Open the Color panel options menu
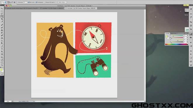This screenshot has height=108, width=193. [x=187, y=33]
